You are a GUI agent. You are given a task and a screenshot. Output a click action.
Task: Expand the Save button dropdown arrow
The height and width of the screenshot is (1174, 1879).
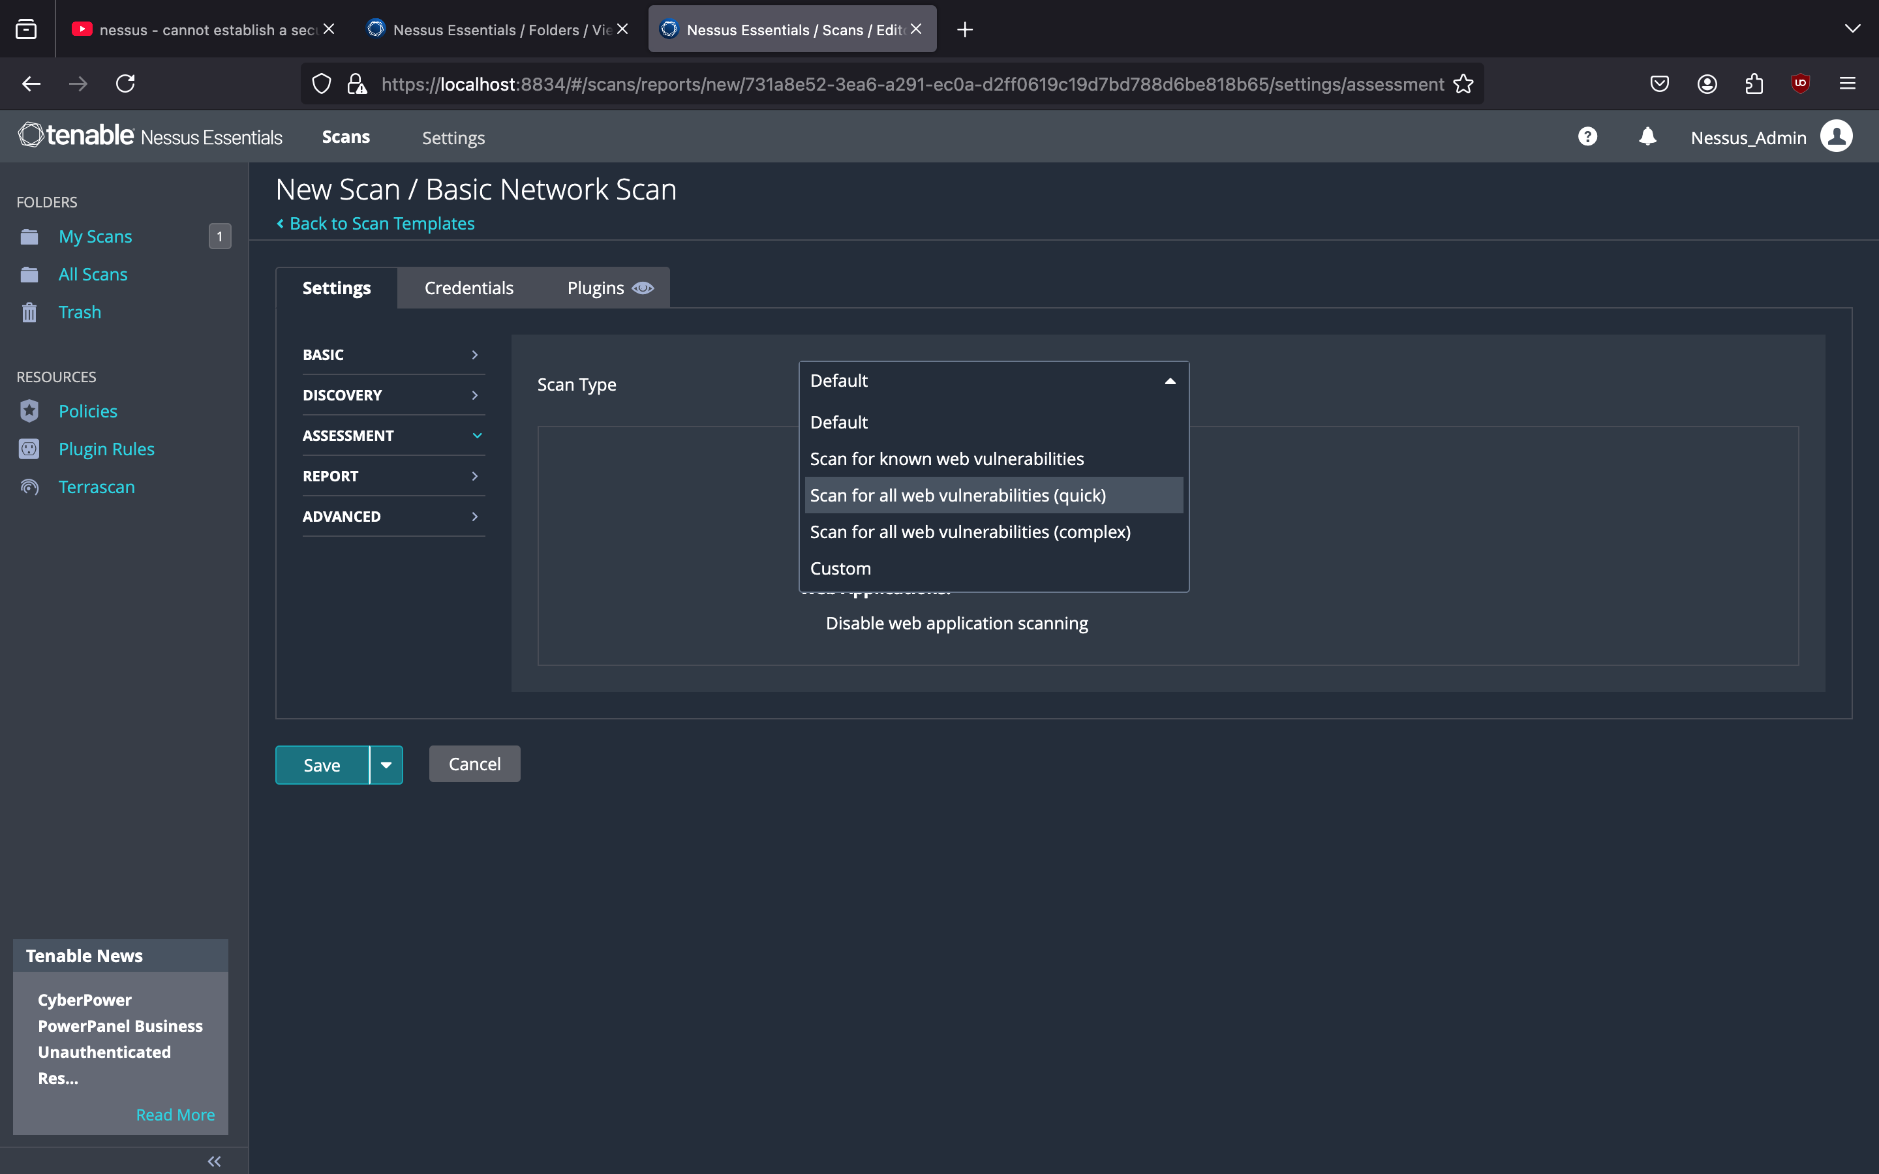click(x=386, y=765)
